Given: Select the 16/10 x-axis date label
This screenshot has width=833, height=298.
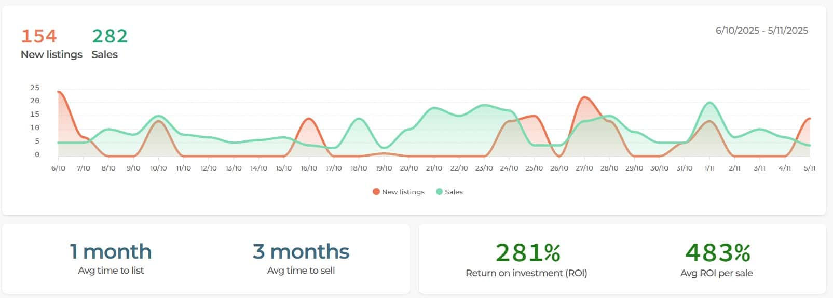Looking at the screenshot, I should coord(308,168).
